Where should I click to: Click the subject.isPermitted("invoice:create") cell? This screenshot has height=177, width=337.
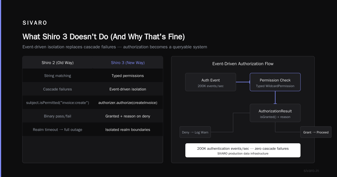(58, 103)
